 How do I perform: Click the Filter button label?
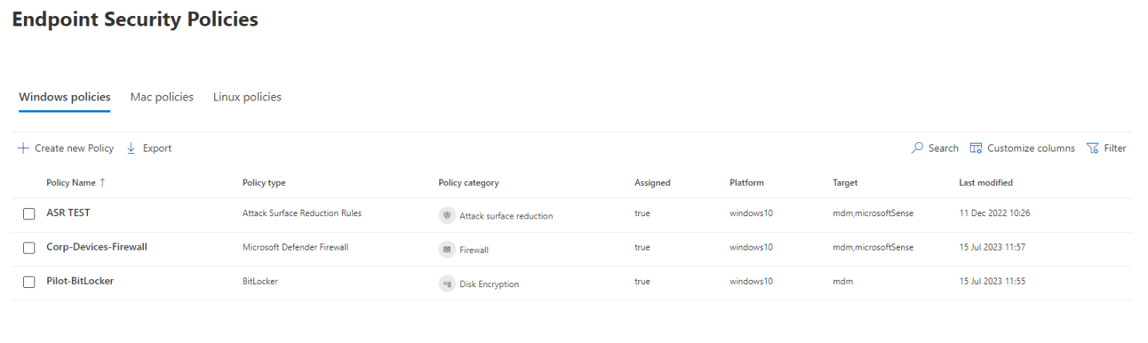1115,148
